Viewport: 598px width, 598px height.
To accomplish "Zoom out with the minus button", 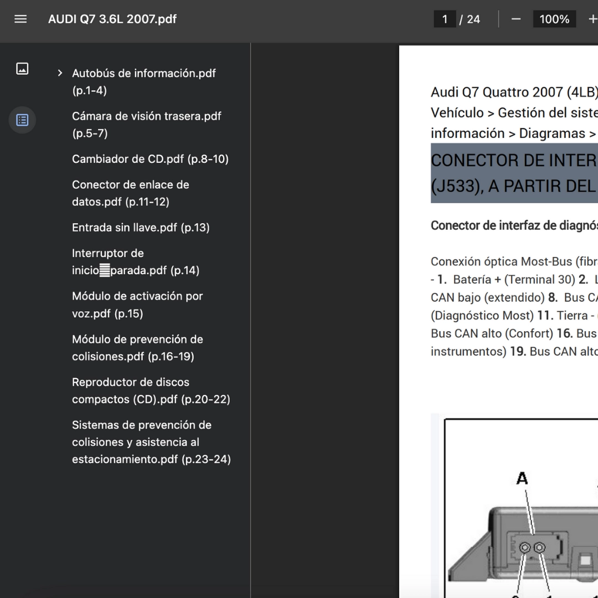I will (x=516, y=19).
